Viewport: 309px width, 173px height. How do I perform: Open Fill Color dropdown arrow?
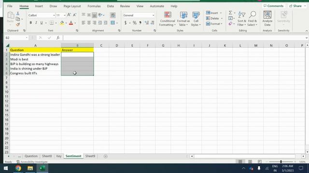66,23
